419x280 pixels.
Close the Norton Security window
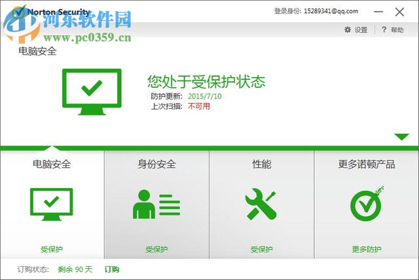click(x=399, y=12)
